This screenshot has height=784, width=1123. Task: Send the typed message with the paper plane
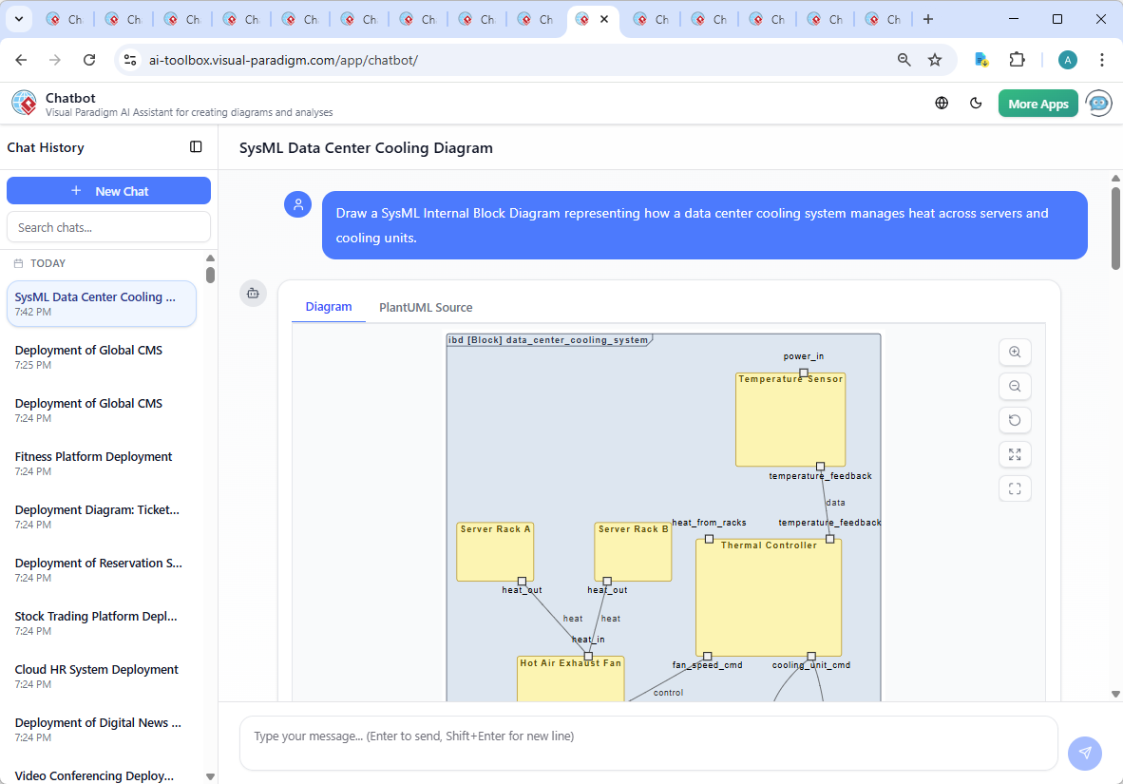[x=1084, y=753]
